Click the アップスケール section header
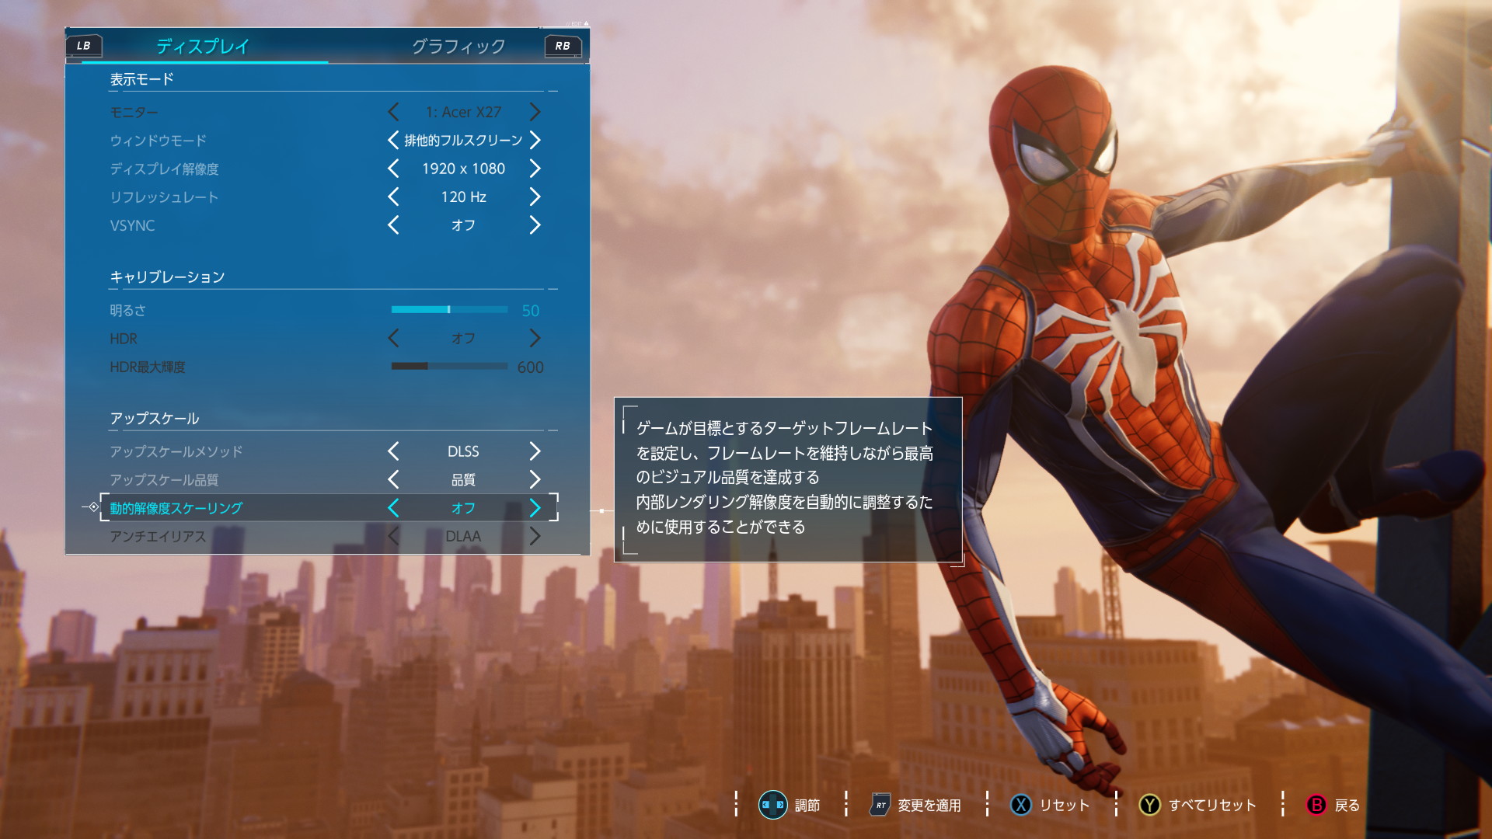 [x=155, y=419]
